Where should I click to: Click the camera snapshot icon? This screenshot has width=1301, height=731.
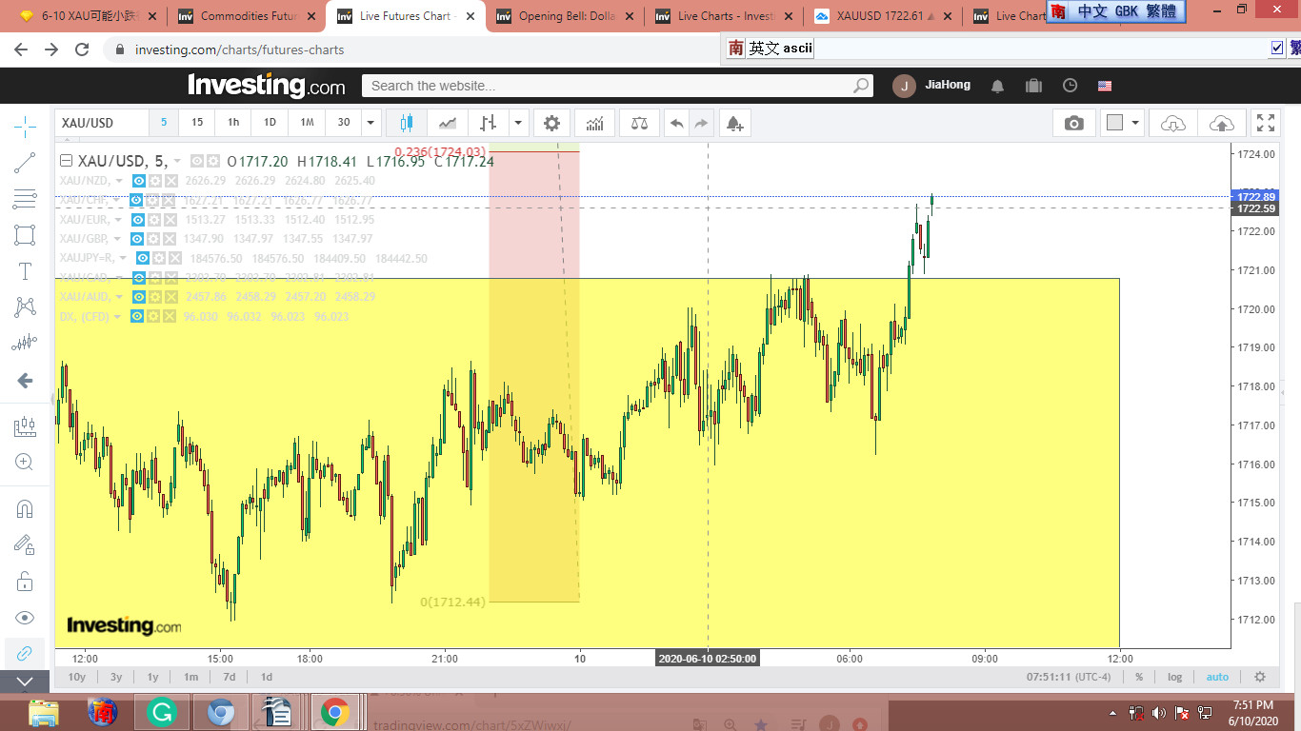1073,123
